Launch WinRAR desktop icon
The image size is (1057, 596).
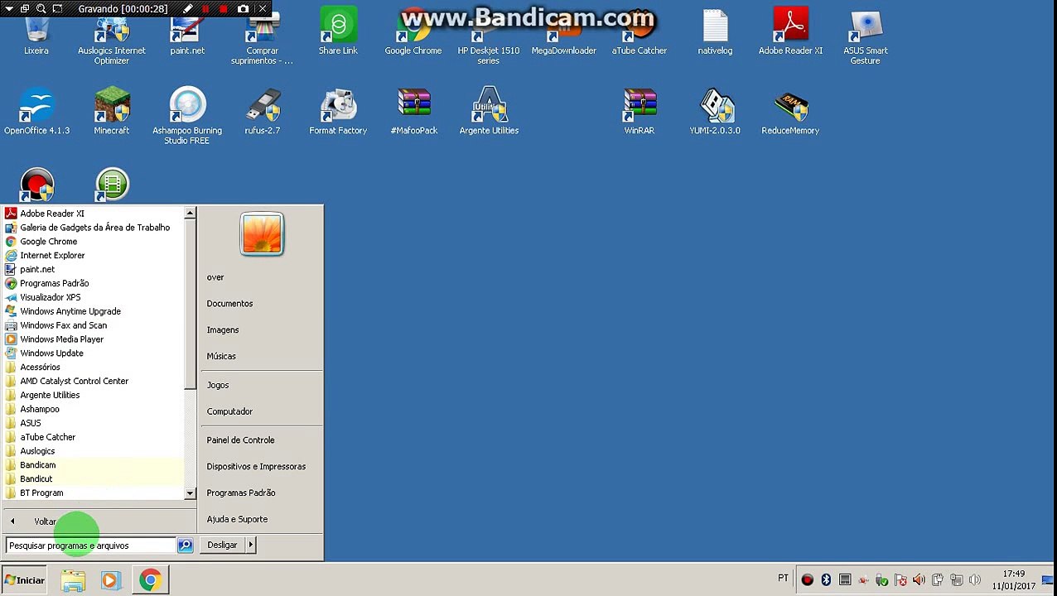(x=640, y=111)
